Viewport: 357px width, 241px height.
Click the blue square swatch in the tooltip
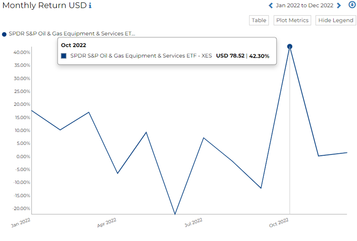pyautogui.click(x=64, y=56)
